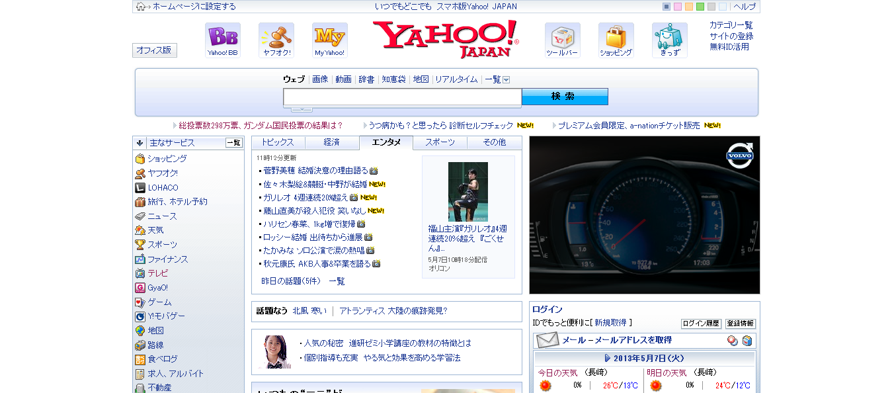Viewport: 892px width, 393px height.
Task: Select 画像 search category
Action: [320, 79]
